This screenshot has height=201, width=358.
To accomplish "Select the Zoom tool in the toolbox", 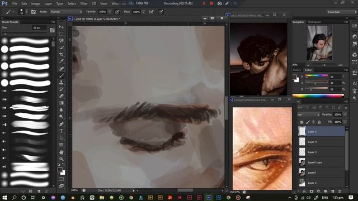I will [x=61, y=159].
